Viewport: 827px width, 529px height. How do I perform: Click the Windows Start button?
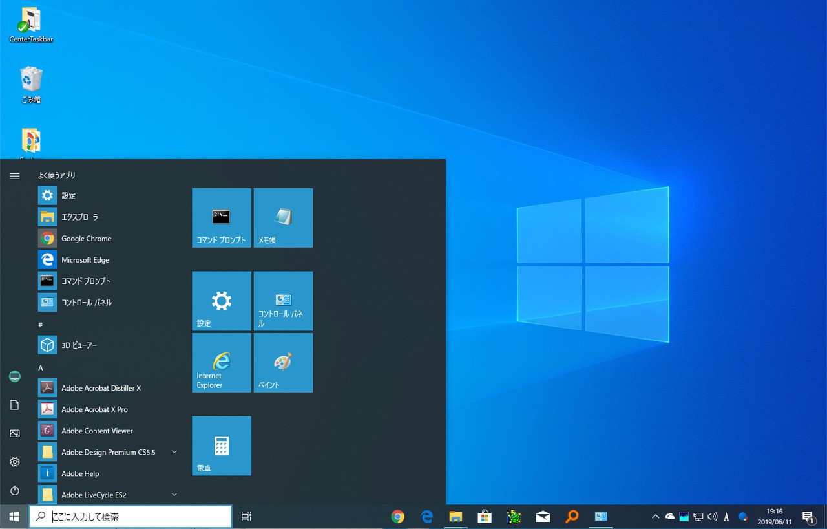click(x=14, y=517)
